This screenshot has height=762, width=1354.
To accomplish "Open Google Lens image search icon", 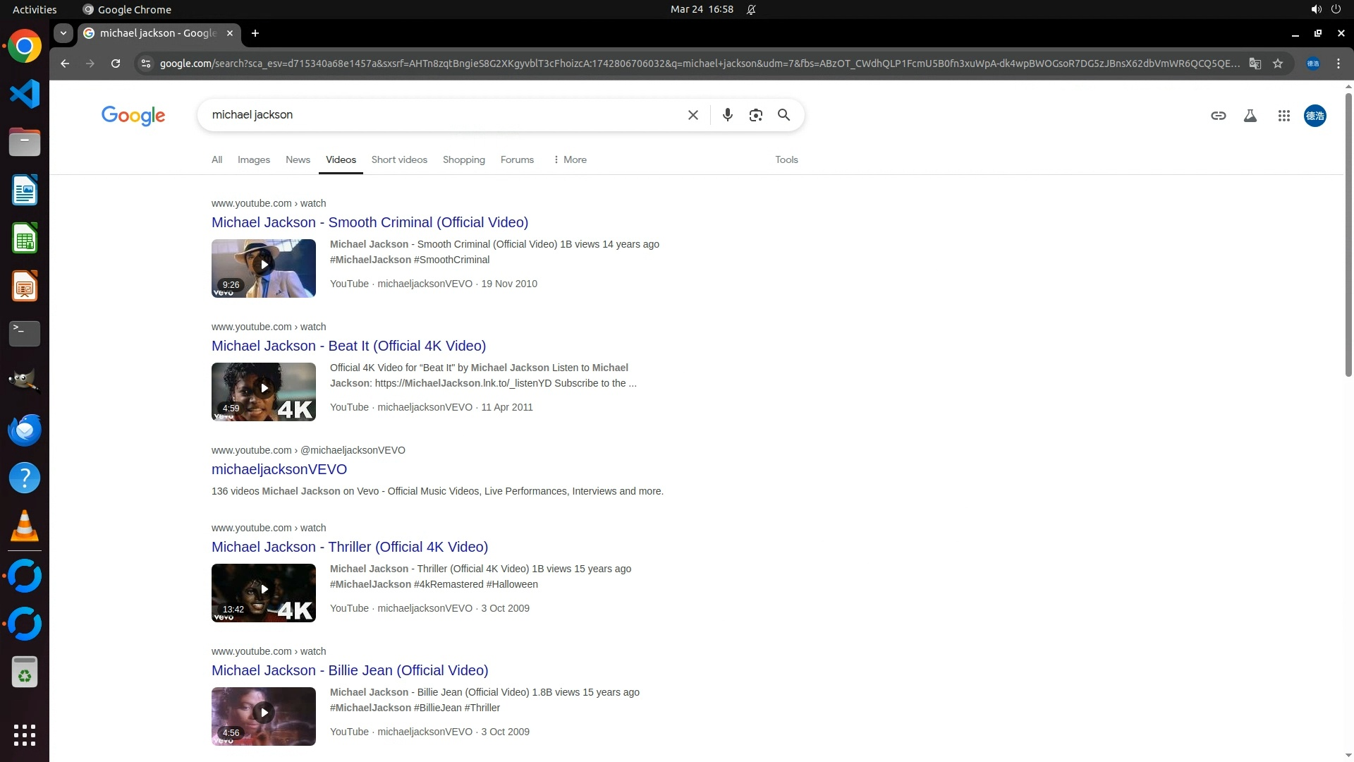I will coord(755,115).
